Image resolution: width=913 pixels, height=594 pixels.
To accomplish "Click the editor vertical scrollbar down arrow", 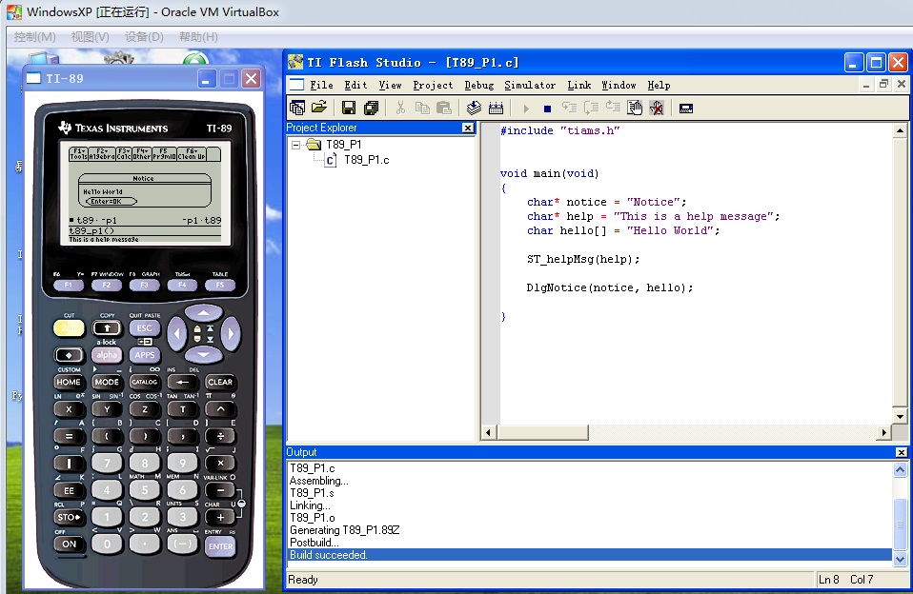I will (901, 416).
